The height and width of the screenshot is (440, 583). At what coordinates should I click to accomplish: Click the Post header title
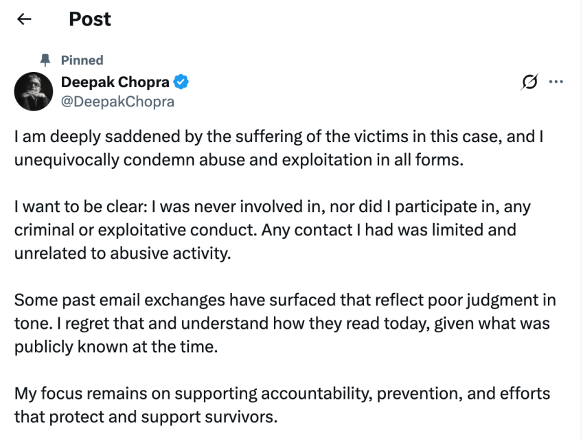pyautogui.click(x=90, y=19)
